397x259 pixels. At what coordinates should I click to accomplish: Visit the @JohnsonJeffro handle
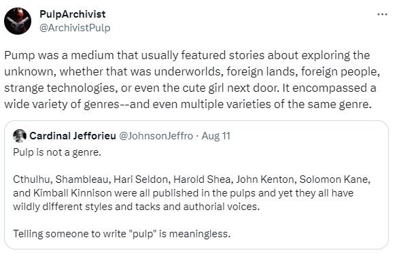[156, 136]
